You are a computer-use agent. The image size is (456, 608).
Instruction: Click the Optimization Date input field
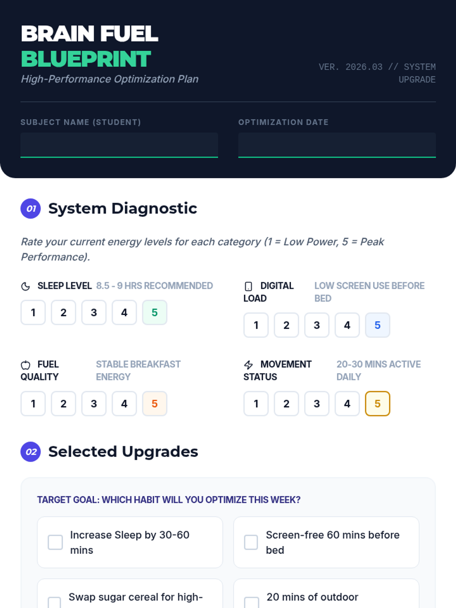(337, 145)
